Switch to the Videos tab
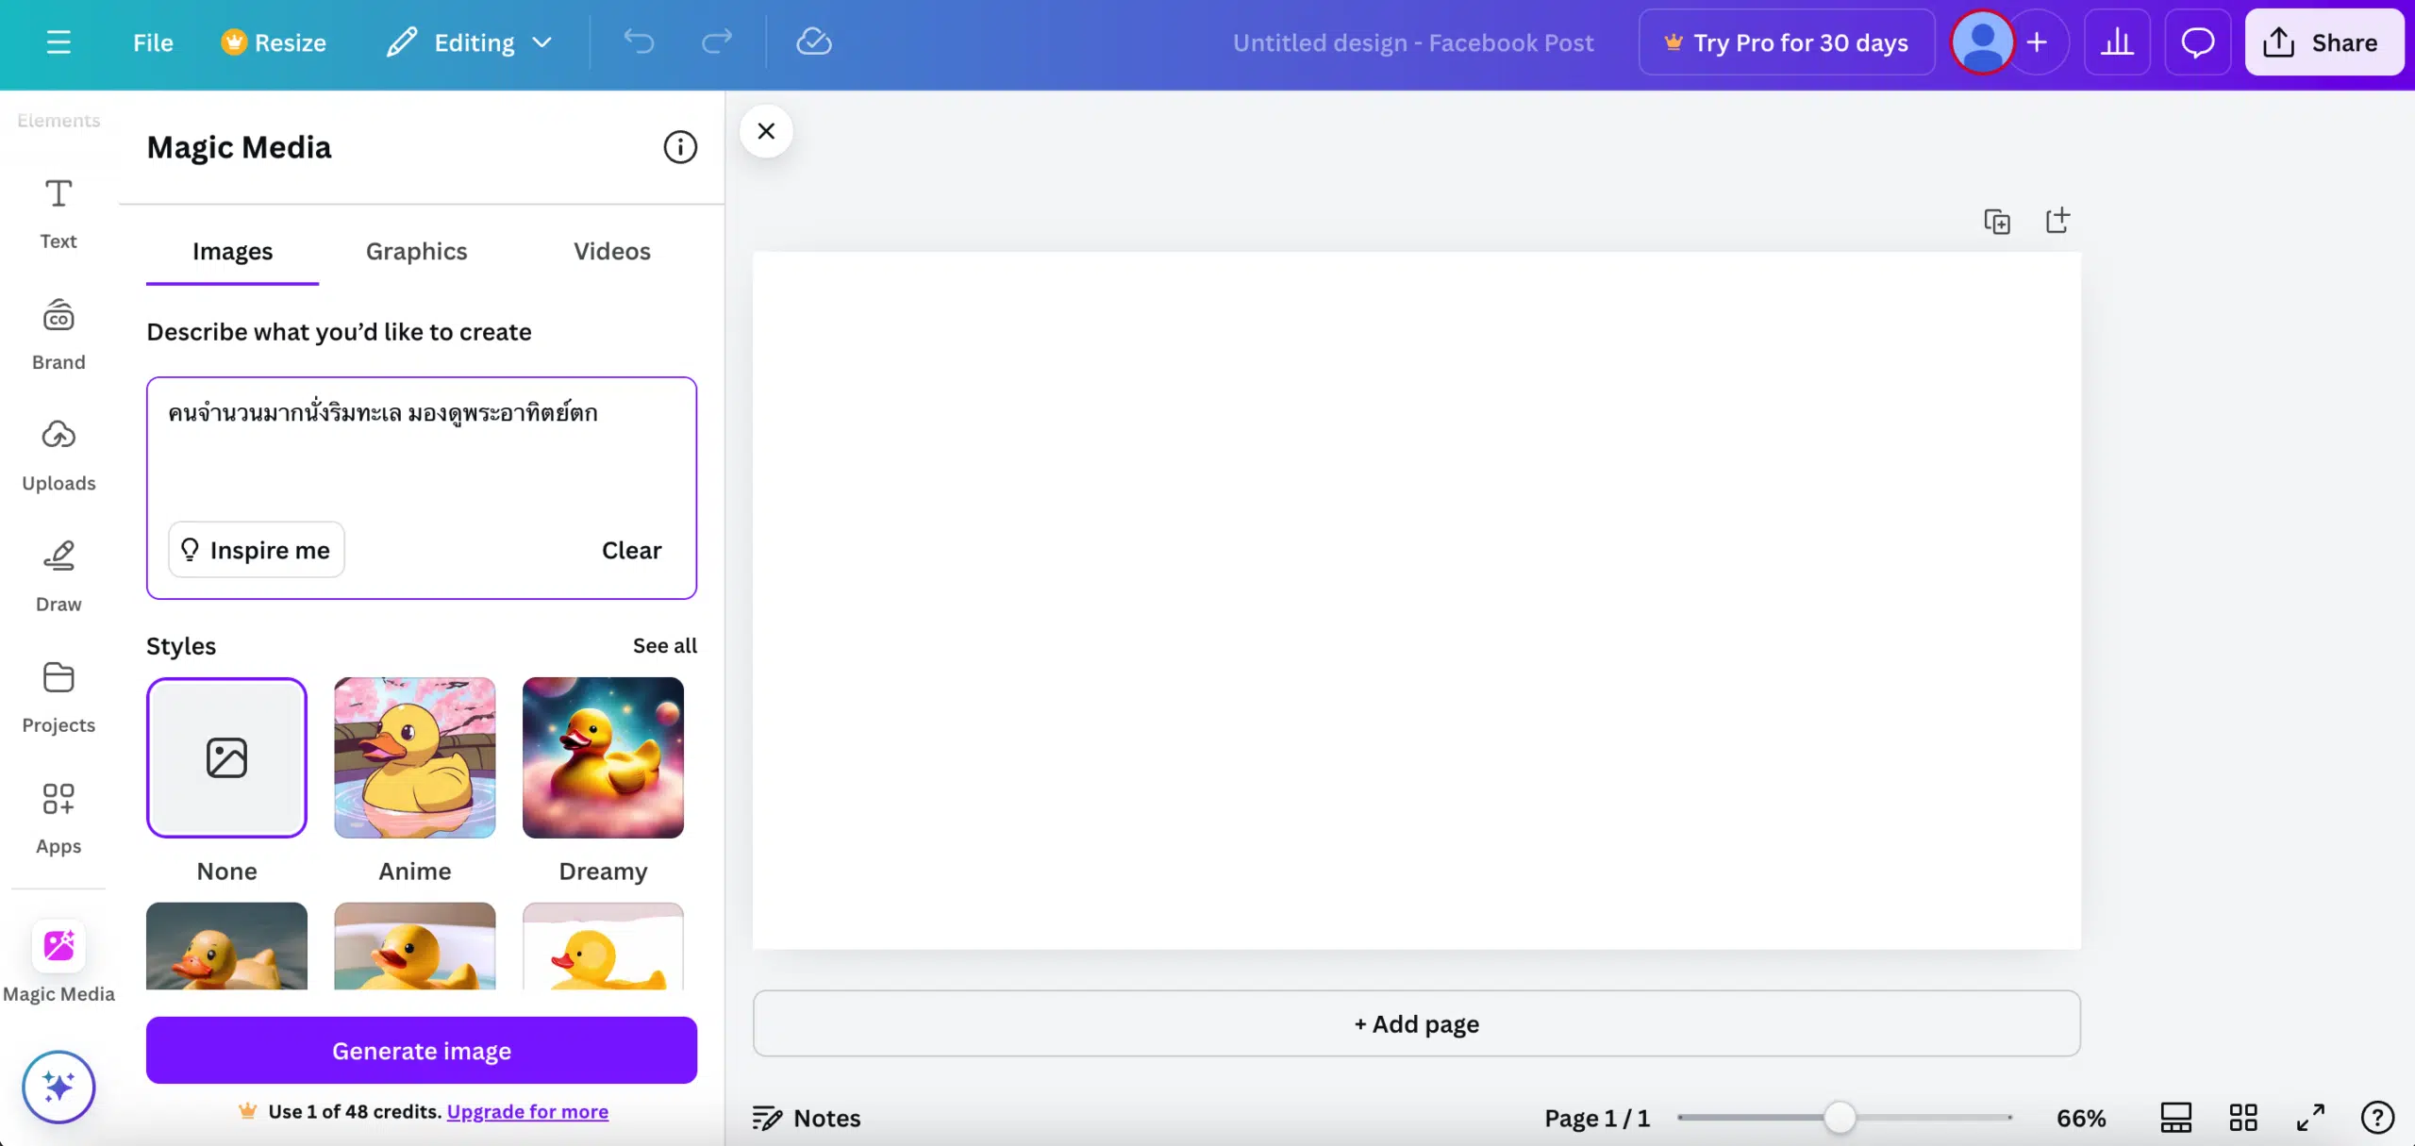The height and width of the screenshot is (1146, 2415). tap(612, 251)
